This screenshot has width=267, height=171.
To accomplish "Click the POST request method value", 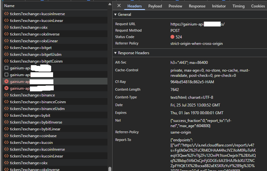I will 175,31.
